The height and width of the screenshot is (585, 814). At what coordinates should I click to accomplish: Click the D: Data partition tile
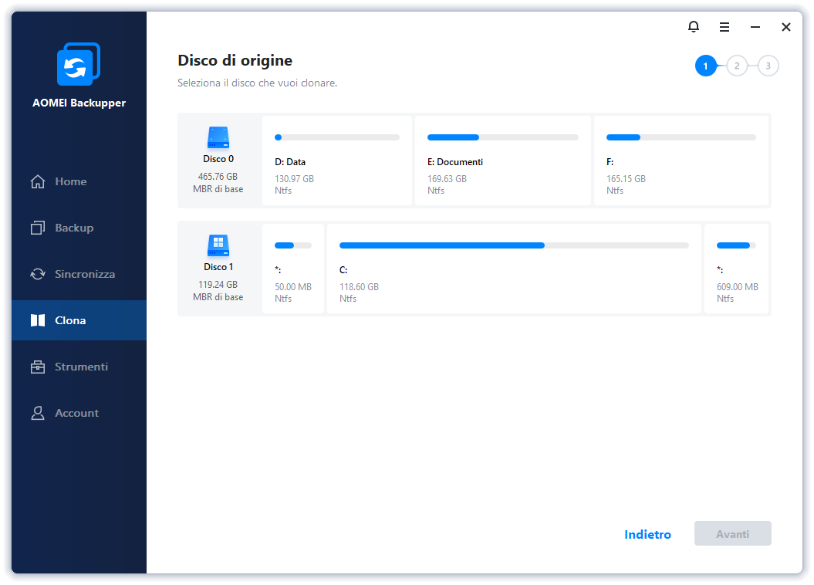tap(337, 161)
